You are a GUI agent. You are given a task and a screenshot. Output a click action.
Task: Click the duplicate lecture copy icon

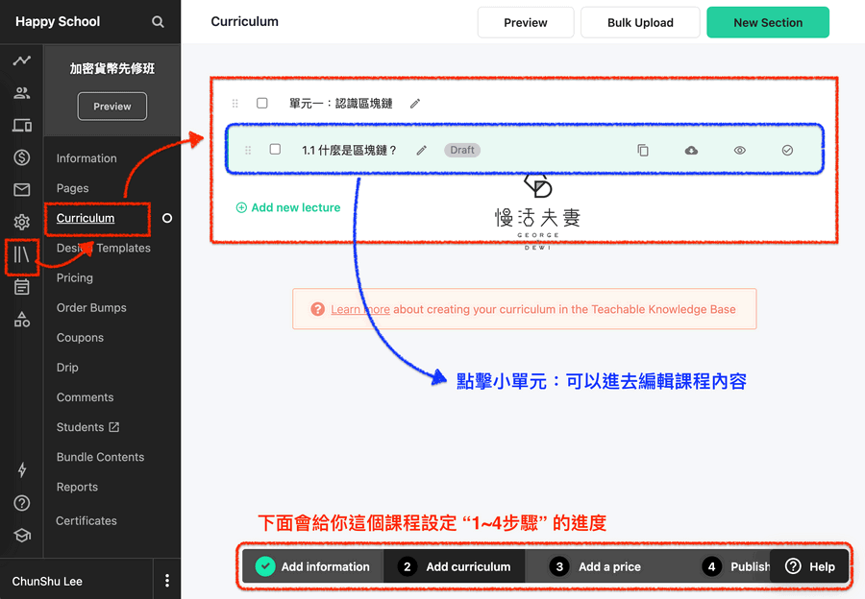pos(643,151)
